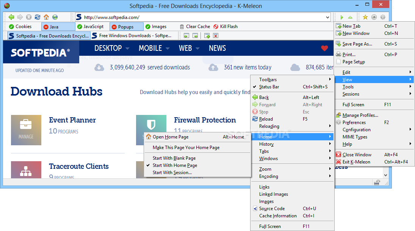
Task: Choose Save Page As from the menu
Action: click(x=374, y=44)
